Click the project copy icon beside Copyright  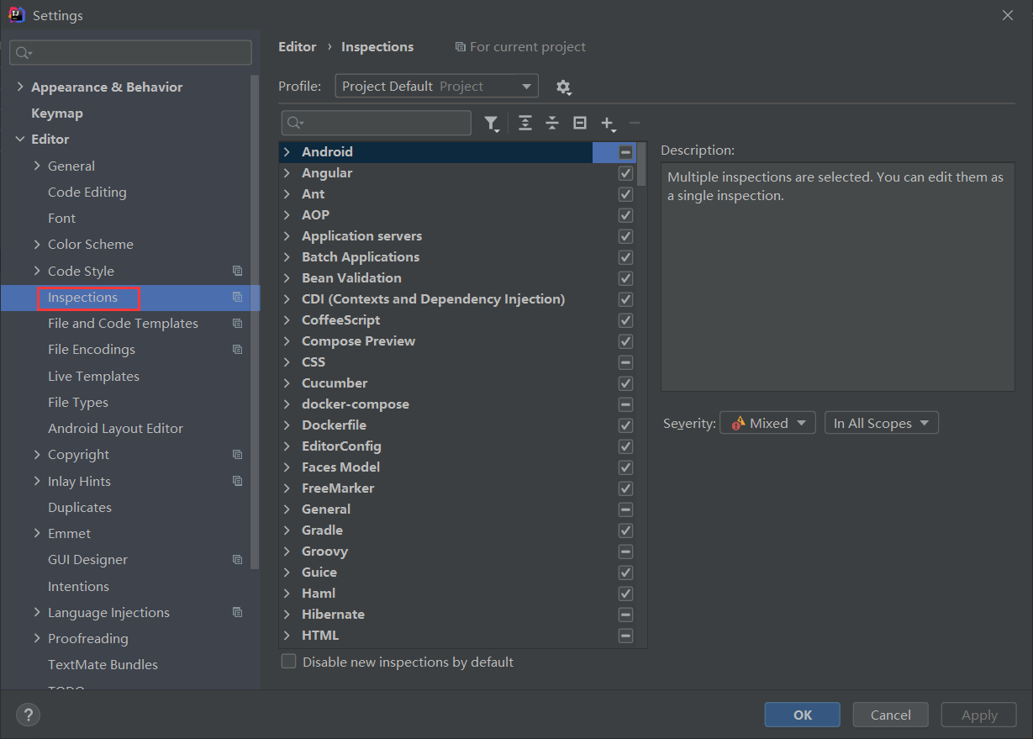(238, 454)
